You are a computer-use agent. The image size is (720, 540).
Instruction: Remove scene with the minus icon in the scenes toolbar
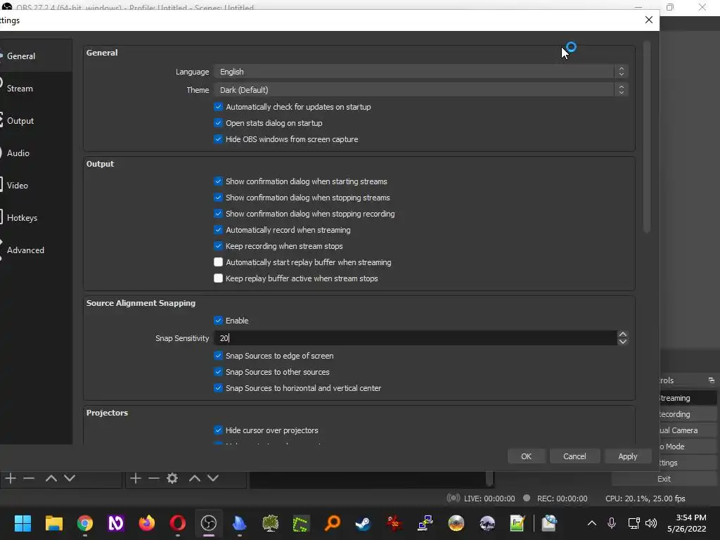(29, 478)
